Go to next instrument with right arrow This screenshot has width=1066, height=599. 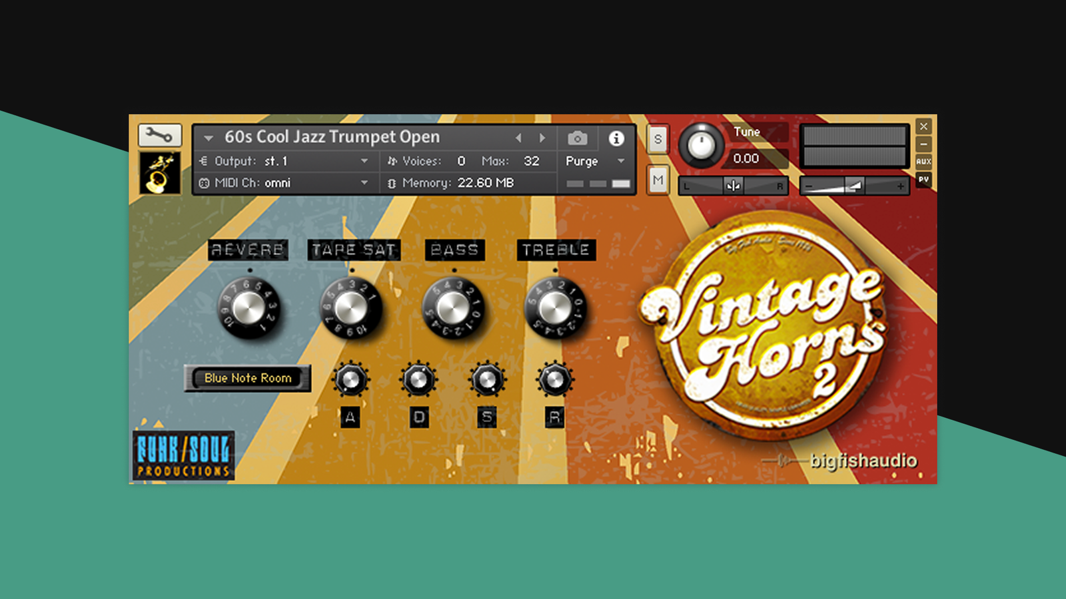coord(542,138)
